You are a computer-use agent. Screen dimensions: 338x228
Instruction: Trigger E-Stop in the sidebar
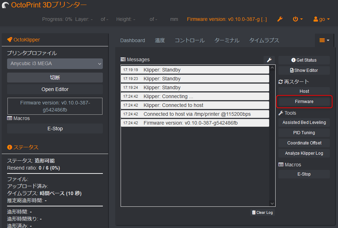55,129
